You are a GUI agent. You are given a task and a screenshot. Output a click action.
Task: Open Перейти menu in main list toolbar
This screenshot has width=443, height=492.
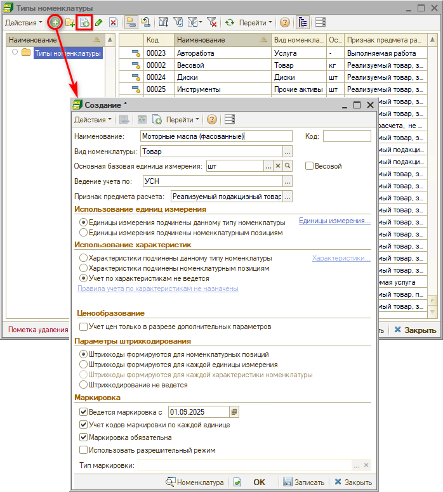(255, 22)
